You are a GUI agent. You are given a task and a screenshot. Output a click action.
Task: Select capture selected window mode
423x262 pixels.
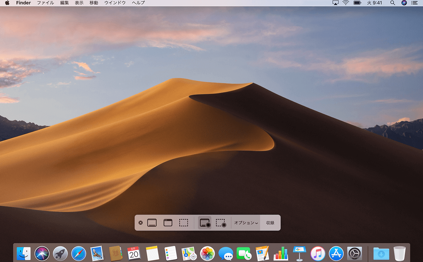[168, 223]
